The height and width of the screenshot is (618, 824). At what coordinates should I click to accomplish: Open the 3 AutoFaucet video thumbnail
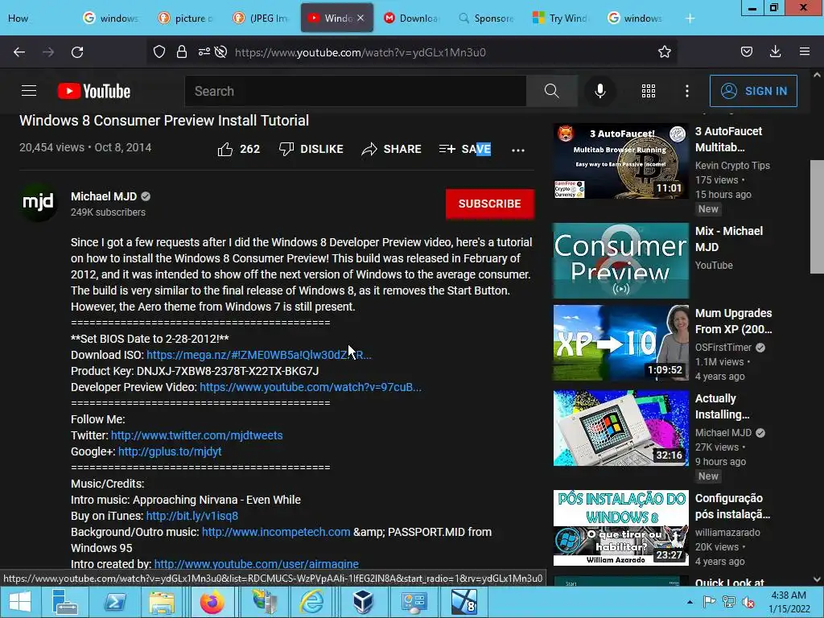pyautogui.click(x=620, y=161)
